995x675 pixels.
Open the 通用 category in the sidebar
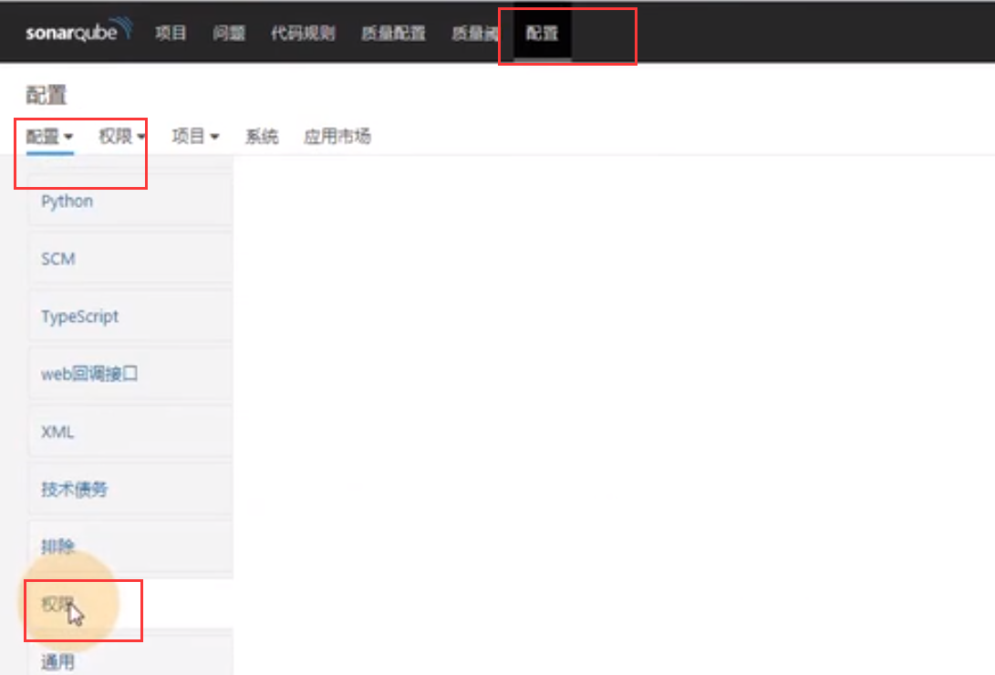click(58, 661)
